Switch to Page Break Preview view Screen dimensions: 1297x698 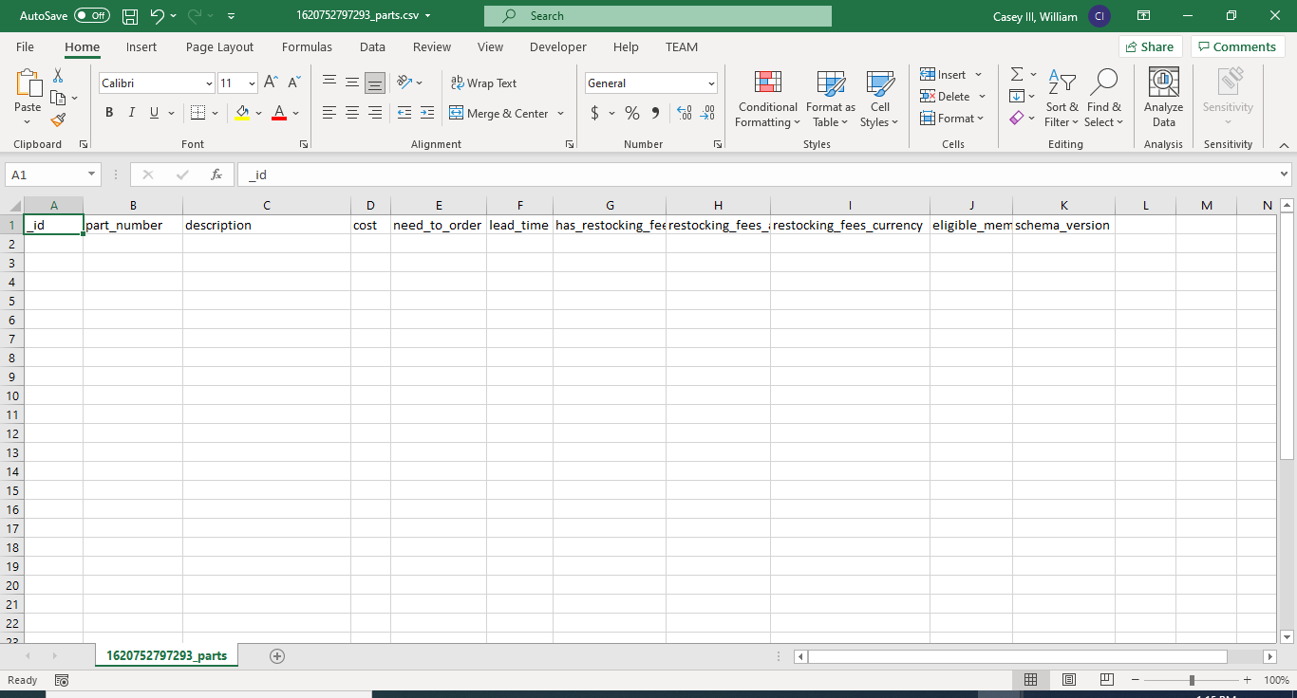coord(1106,680)
